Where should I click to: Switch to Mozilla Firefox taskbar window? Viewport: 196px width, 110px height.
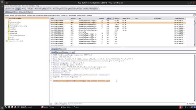[x=47, y=107]
